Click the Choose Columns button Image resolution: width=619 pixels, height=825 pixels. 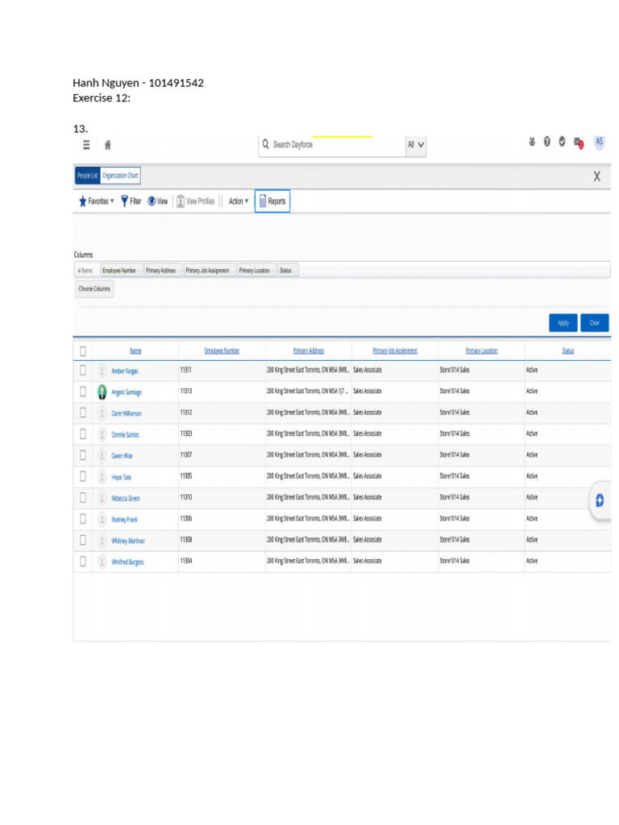(94, 288)
